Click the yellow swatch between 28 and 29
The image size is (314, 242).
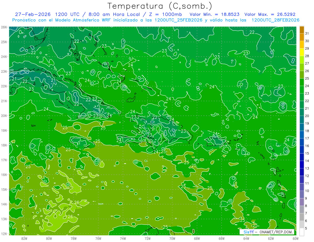tap(302, 52)
